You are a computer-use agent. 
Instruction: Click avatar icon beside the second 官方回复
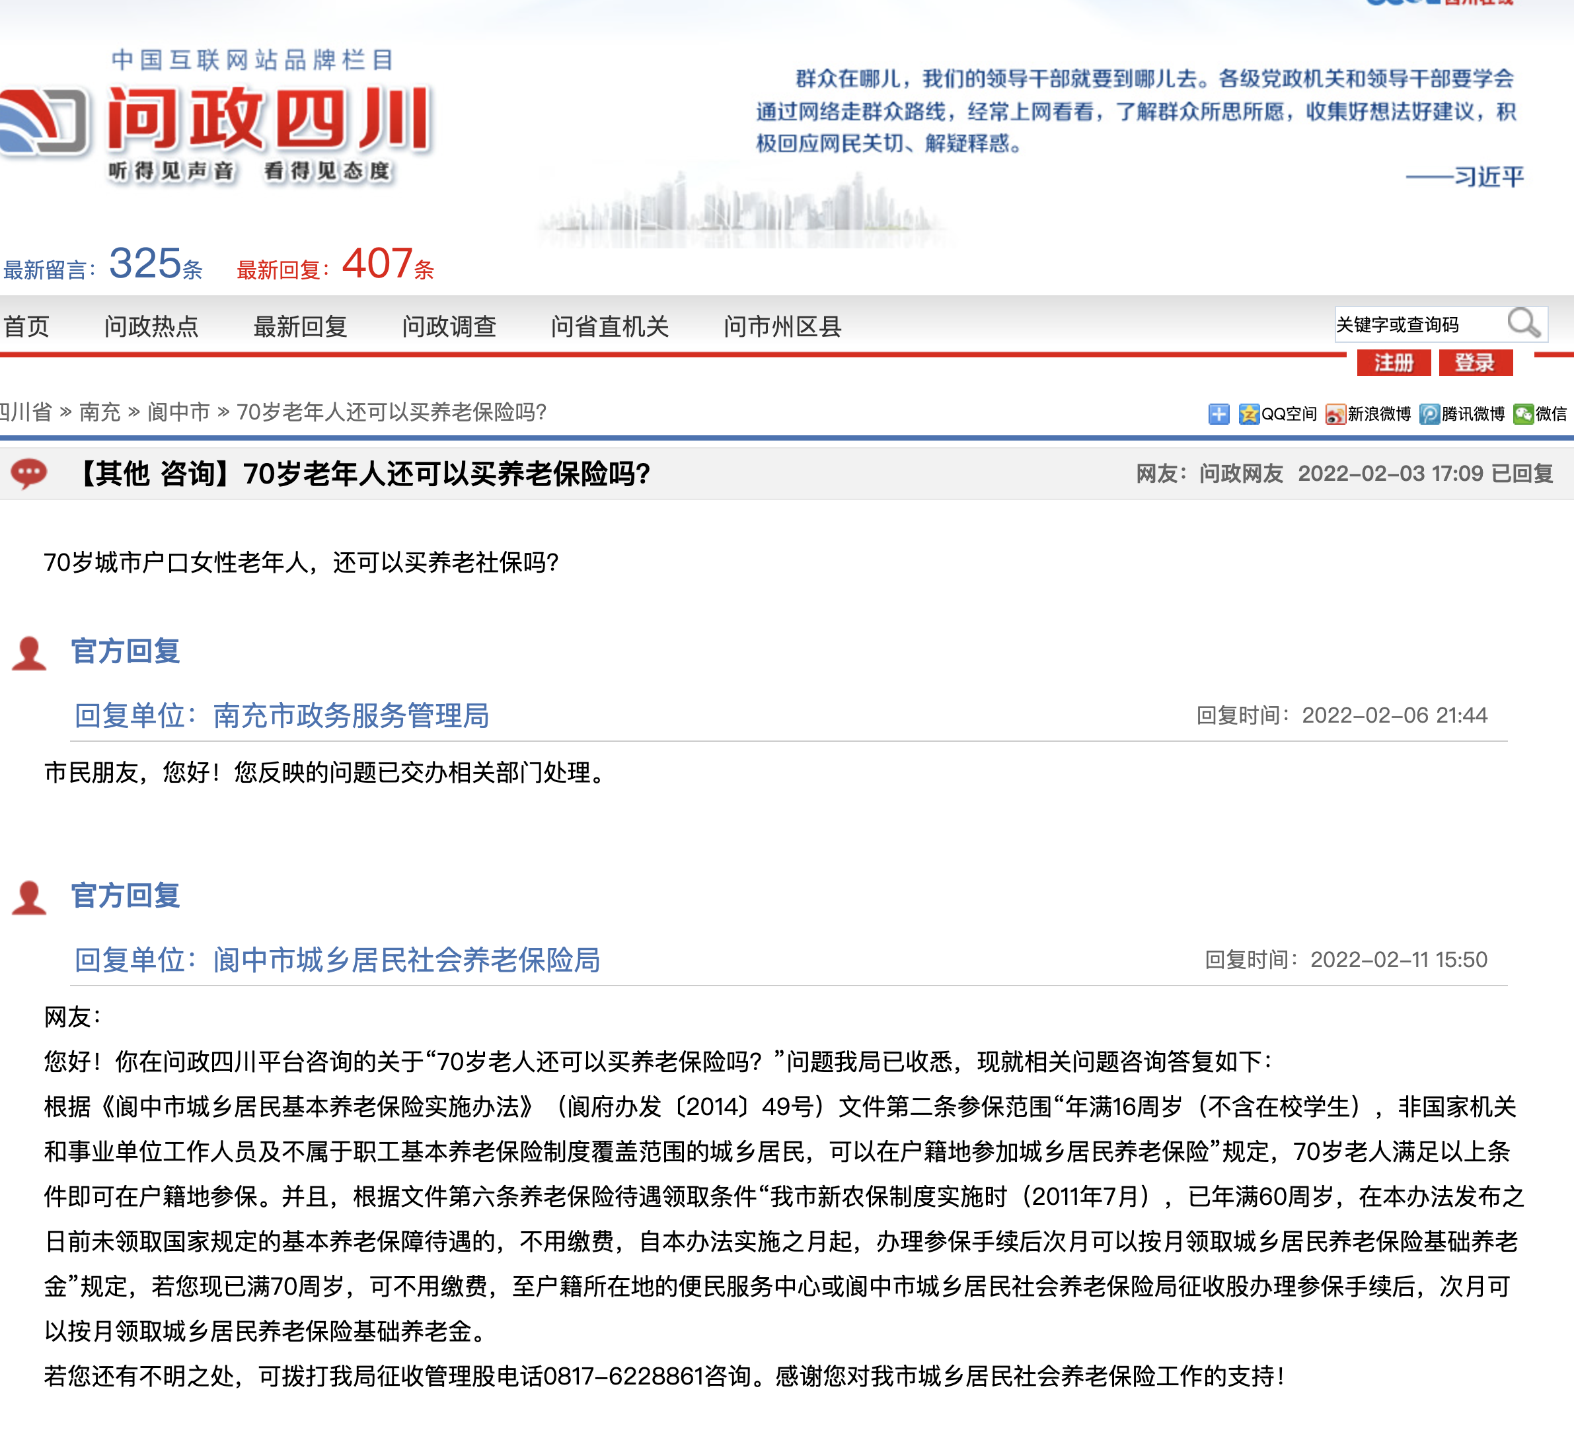[x=30, y=898]
